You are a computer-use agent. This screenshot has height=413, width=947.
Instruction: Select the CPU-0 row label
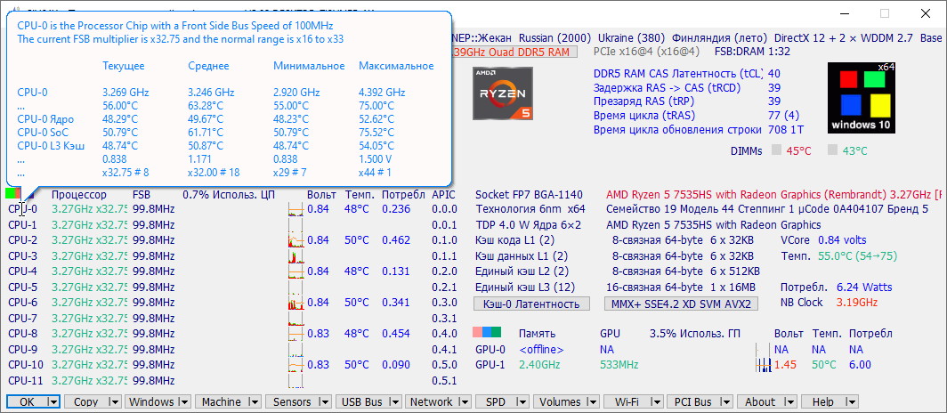pyautogui.click(x=22, y=209)
